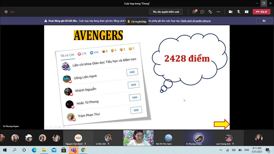The width and height of the screenshot is (274, 154).
Task: Open the meeting chat icon
Action: (202, 12)
